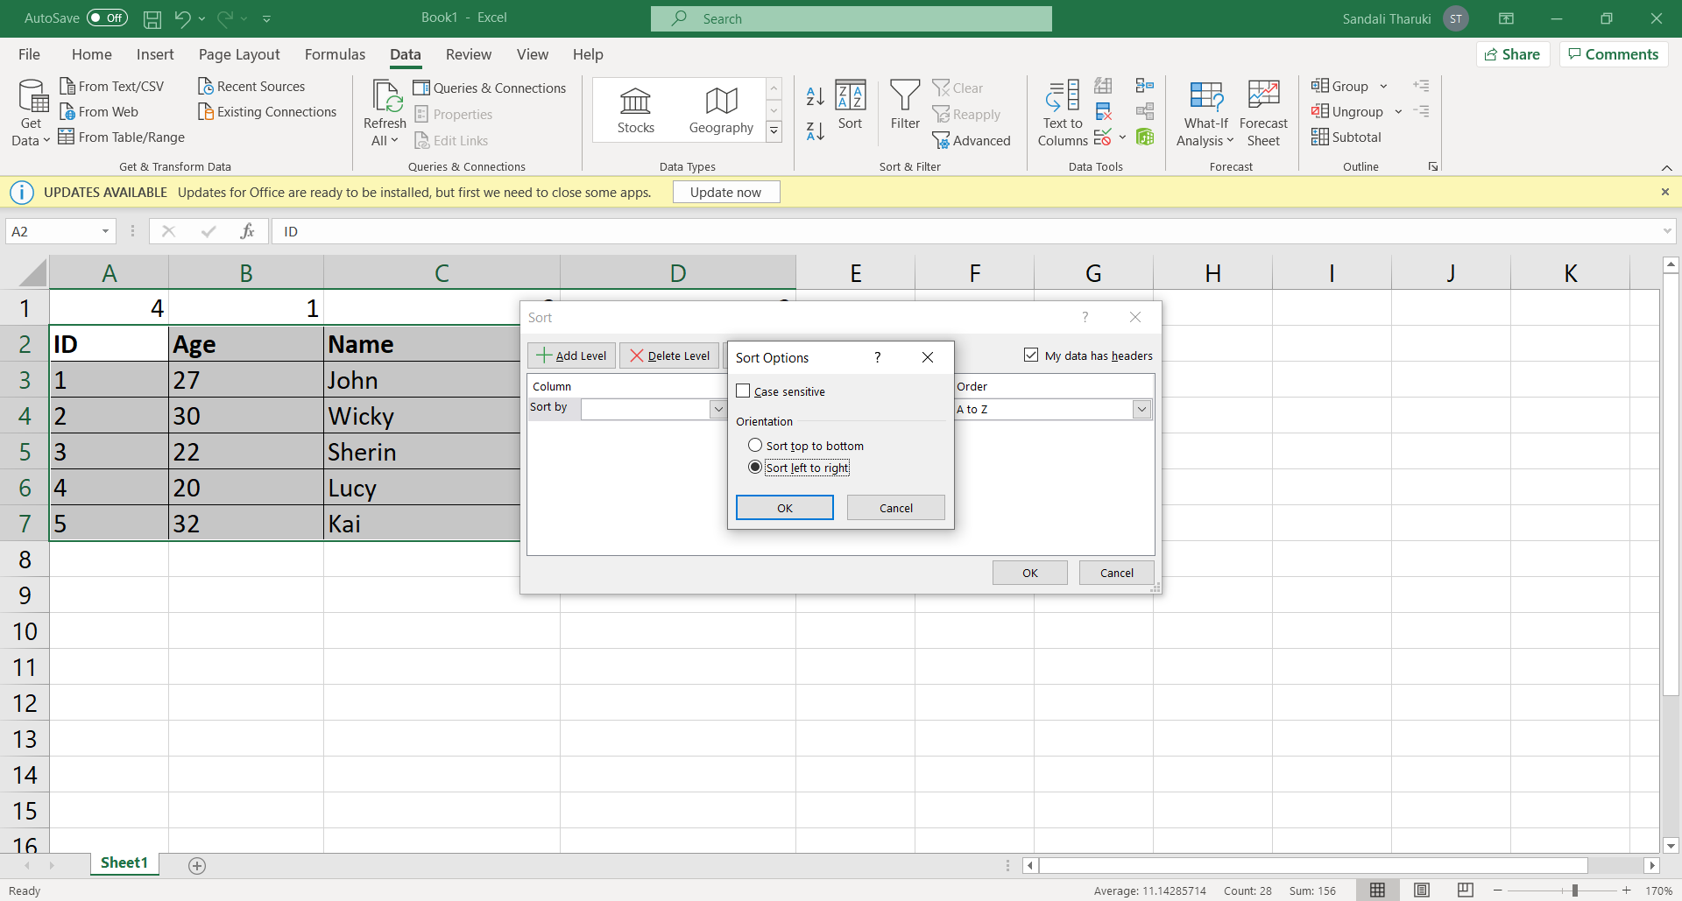1682x901 pixels.
Task: Select the Stocks data type
Action: [x=635, y=109]
